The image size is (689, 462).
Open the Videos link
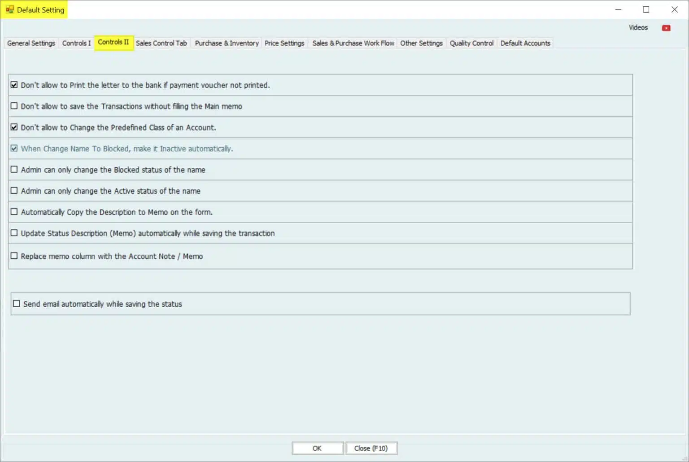pyautogui.click(x=638, y=28)
